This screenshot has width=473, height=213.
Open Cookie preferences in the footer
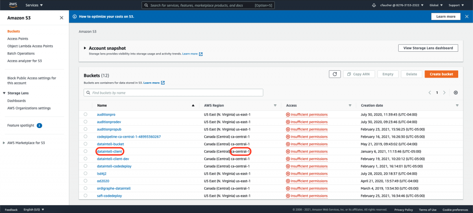coord(455,210)
